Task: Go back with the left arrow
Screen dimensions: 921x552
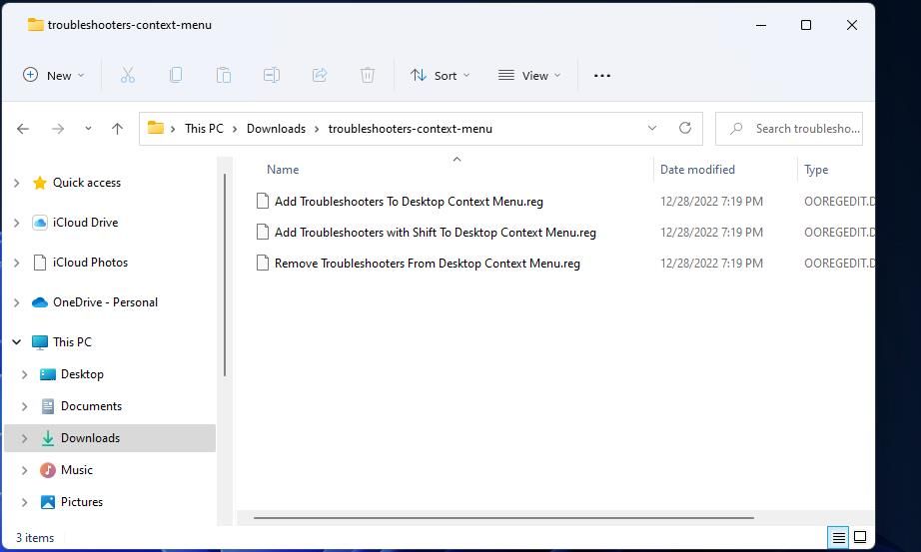Action: coord(23,129)
